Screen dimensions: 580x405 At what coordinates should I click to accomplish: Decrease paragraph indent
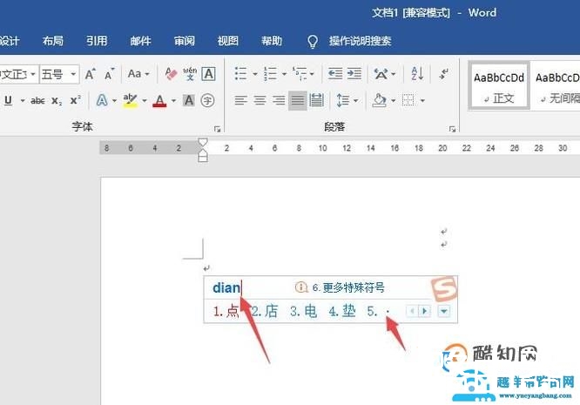click(x=335, y=74)
